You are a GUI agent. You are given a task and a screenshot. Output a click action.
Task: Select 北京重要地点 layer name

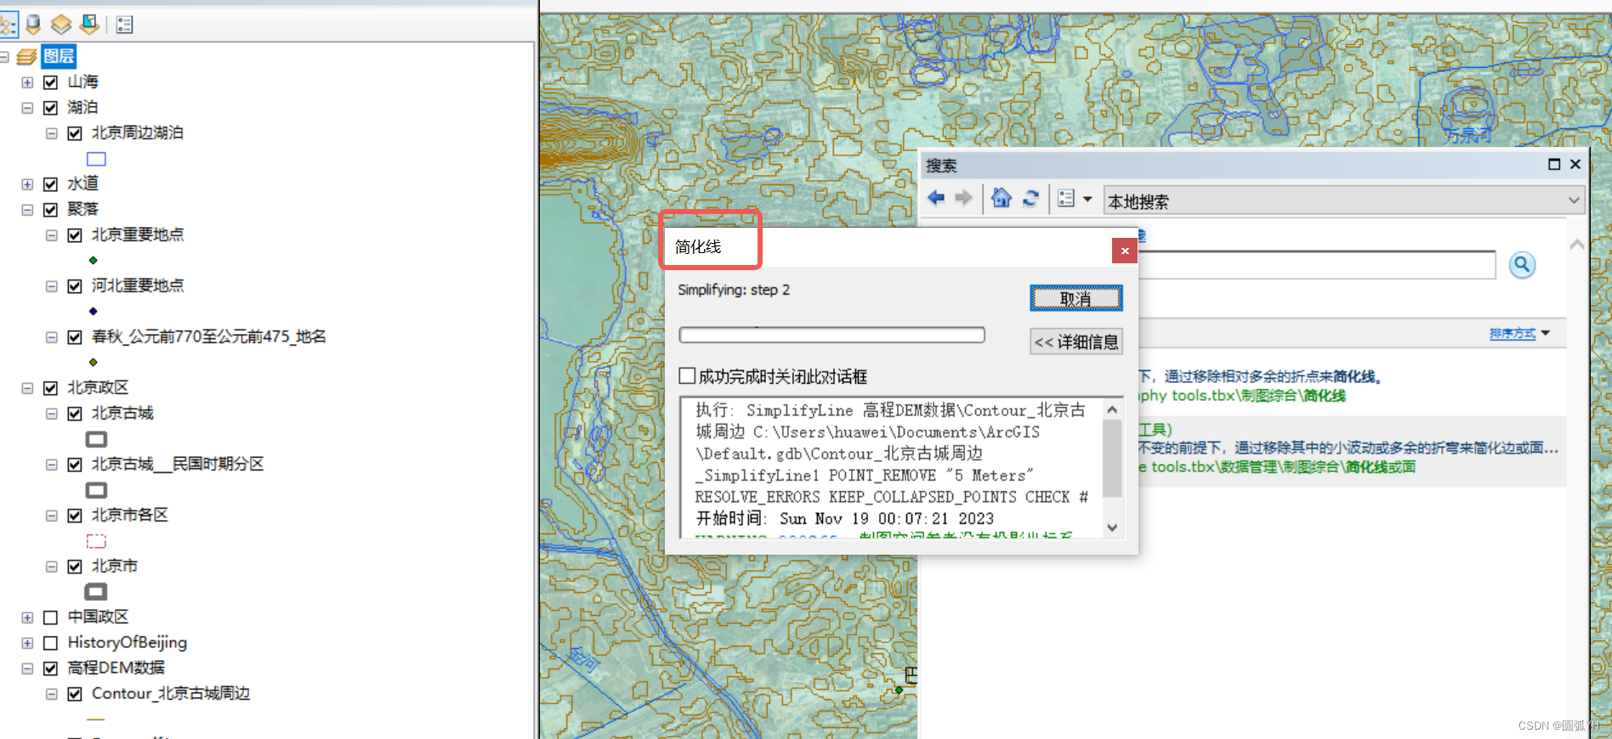click(138, 234)
